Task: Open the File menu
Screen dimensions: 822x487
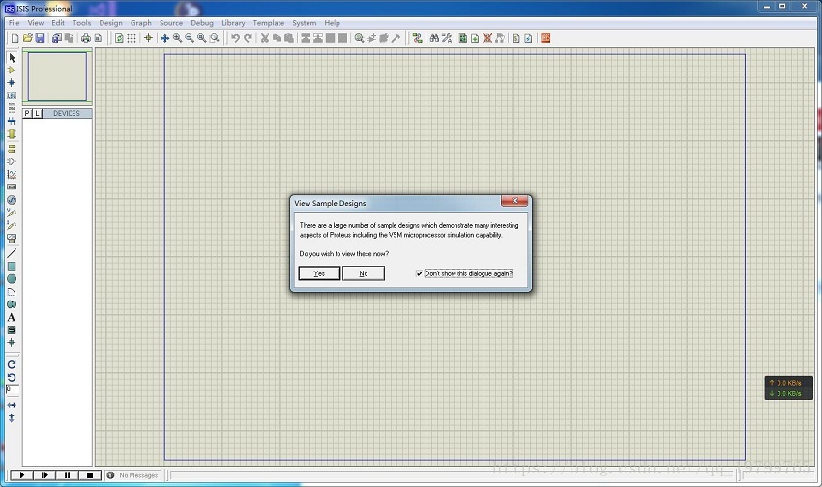Action: point(15,23)
